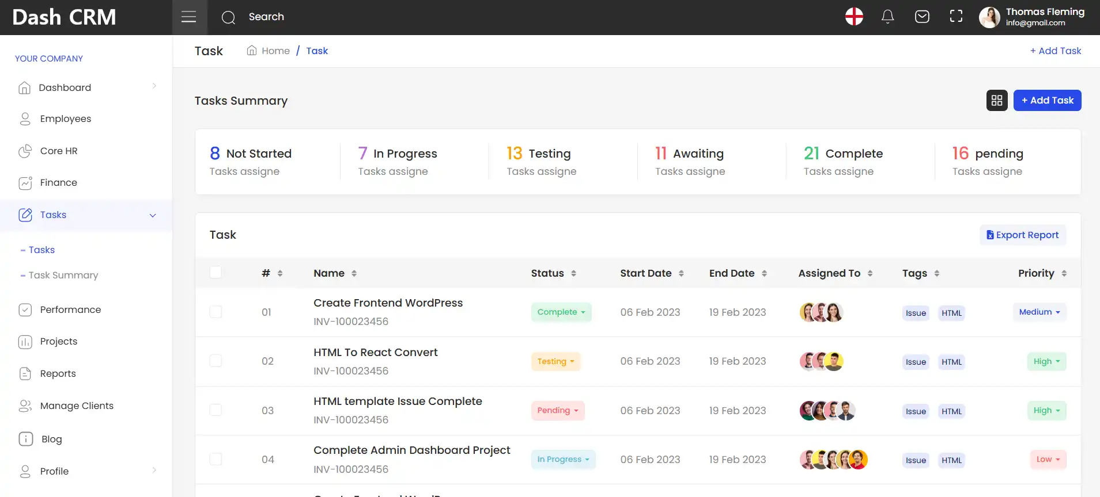Screen dimensions: 1100x497
Task: Open the Low priority dropdown
Action: 1048,460
